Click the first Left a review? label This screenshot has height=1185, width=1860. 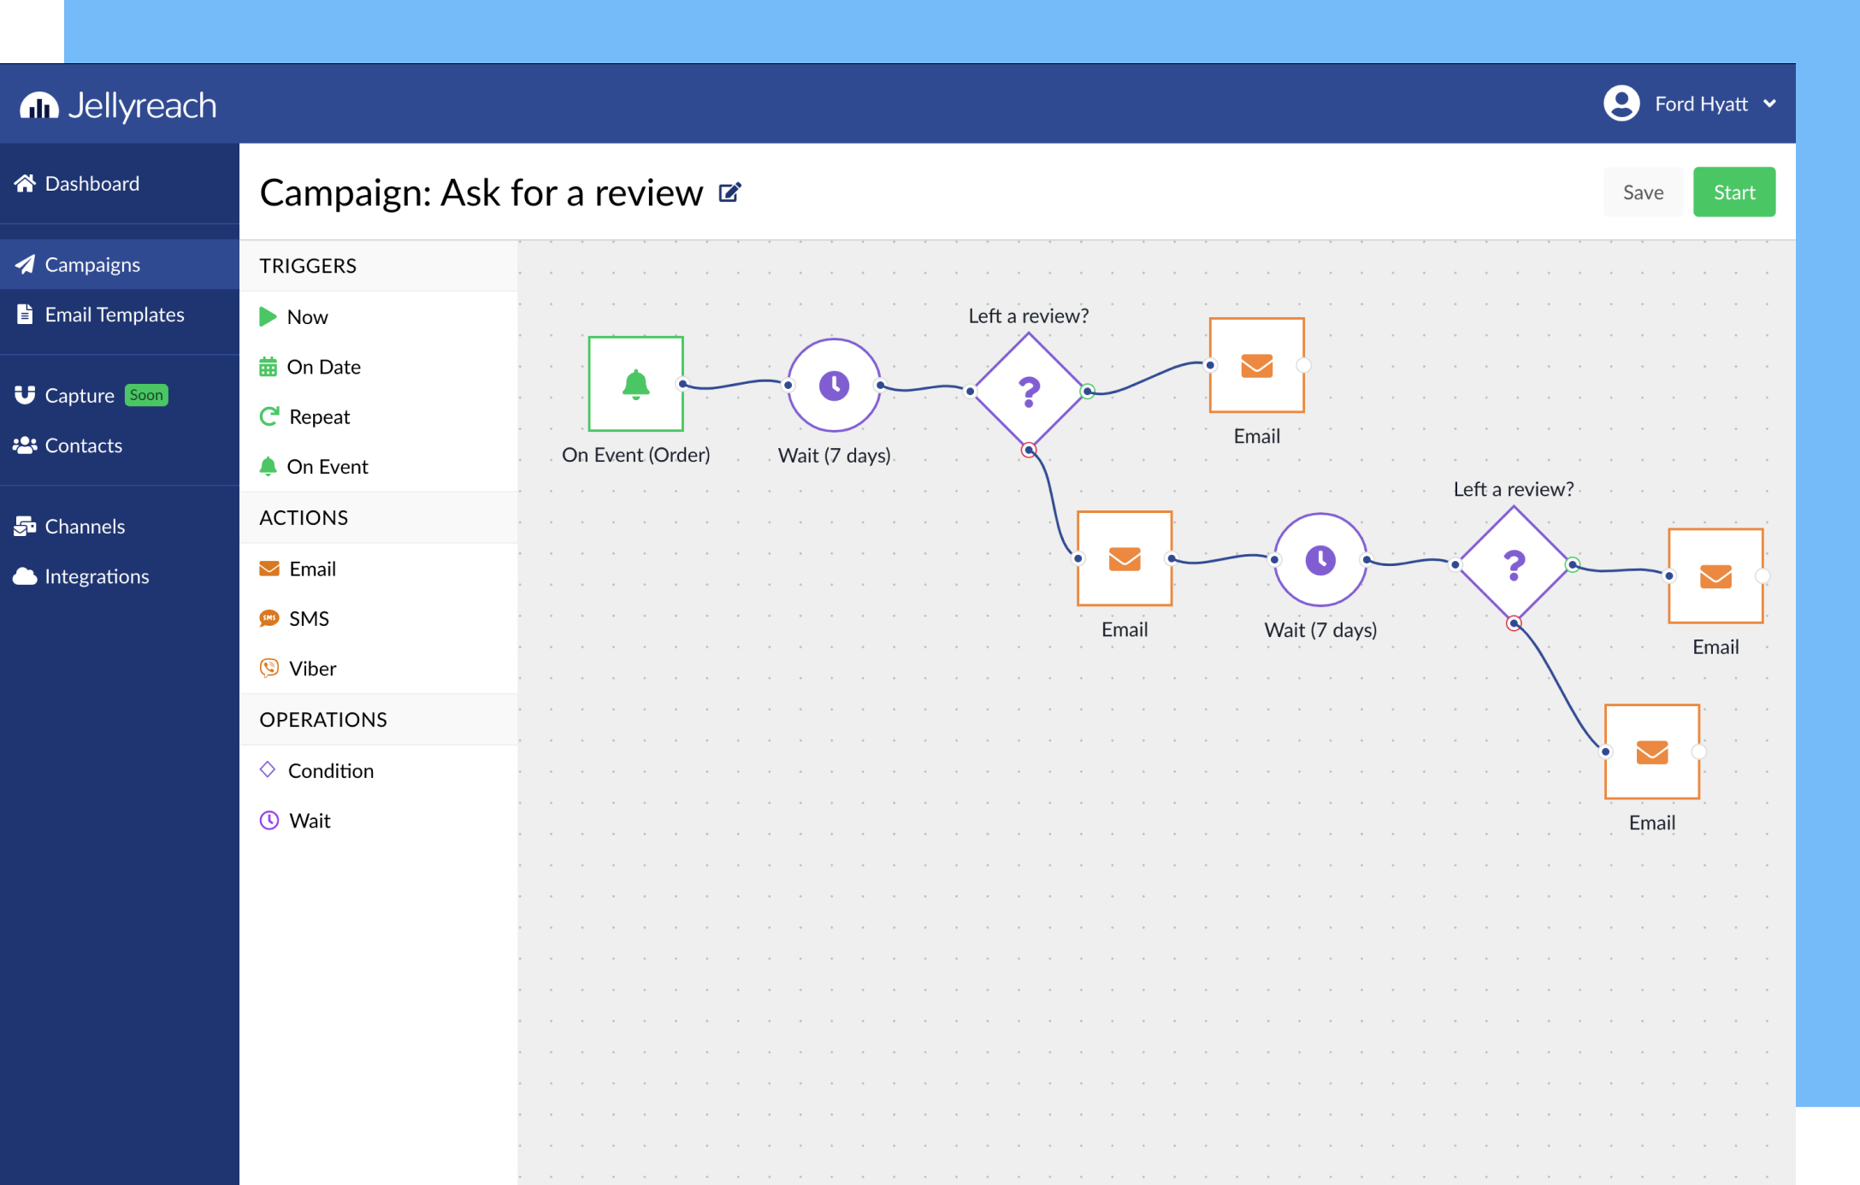click(1029, 315)
